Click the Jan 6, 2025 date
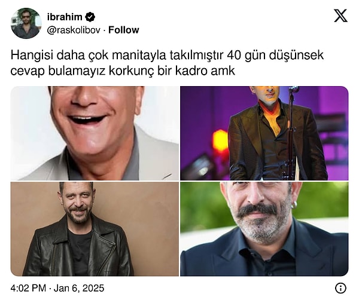The width and height of the screenshot is (359, 306). (79, 288)
